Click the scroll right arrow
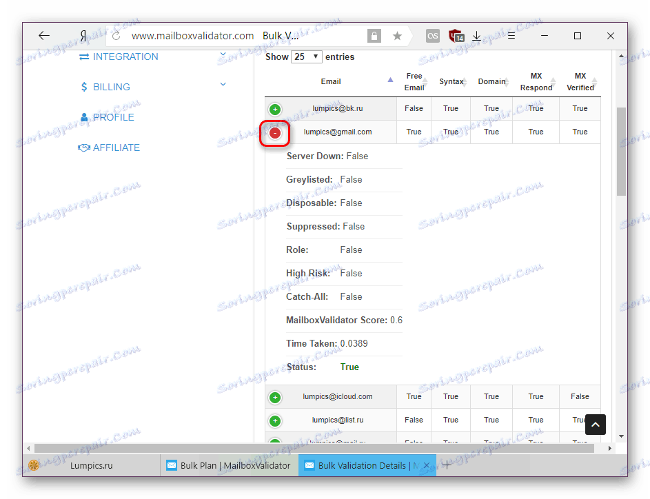Screen dimensions: 650x499 [610, 449]
